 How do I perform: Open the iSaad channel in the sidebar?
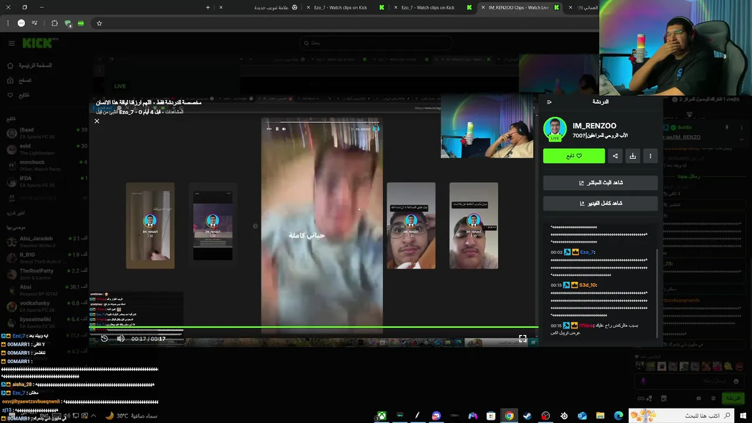tap(46, 133)
